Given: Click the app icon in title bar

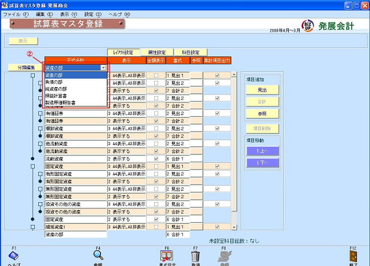Looking at the screenshot, I should 6,5.
